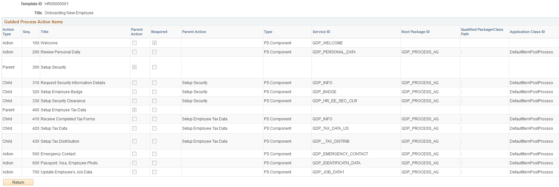This screenshot has width=559, height=187.
Task: Check Required box for Emergency Contact row
Action: (x=155, y=154)
